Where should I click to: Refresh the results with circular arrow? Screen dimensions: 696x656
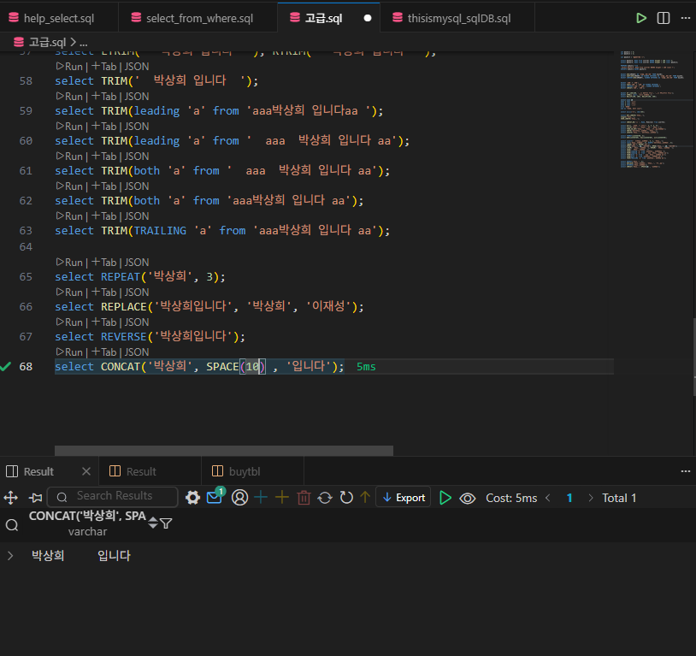pos(346,498)
